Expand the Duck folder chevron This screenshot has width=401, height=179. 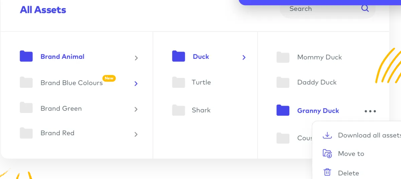click(x=244, y=57)
